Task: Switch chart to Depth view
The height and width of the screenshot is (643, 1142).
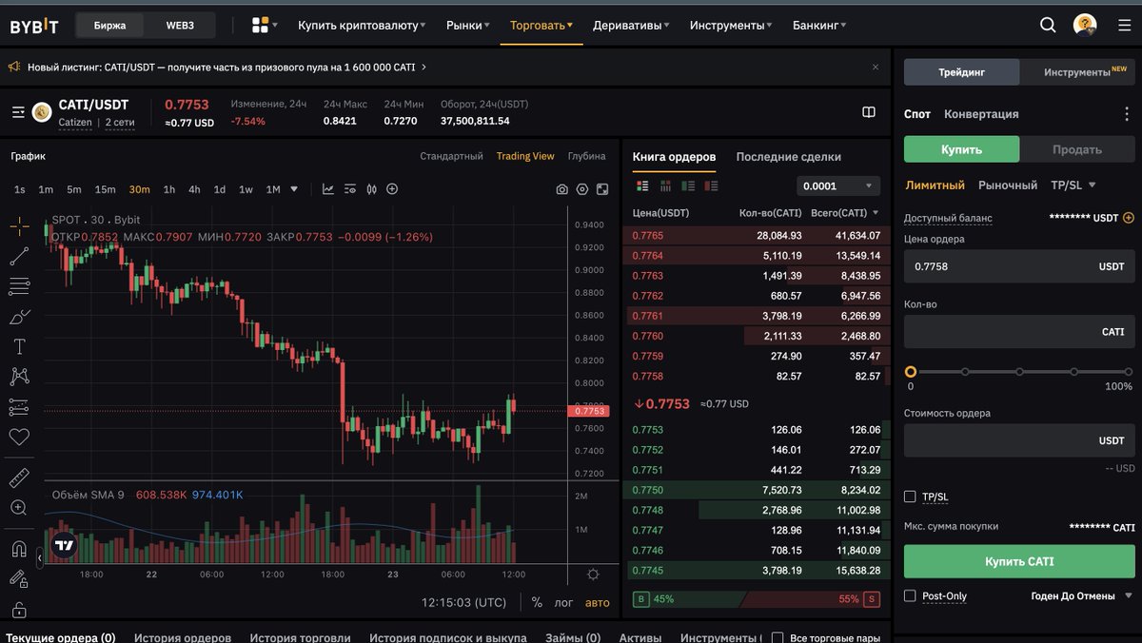Action: pos(586,156)
